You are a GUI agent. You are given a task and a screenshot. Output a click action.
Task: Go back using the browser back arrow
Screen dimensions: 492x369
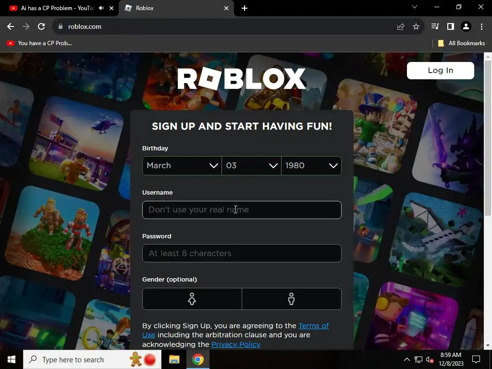click(x=11, y=27)
